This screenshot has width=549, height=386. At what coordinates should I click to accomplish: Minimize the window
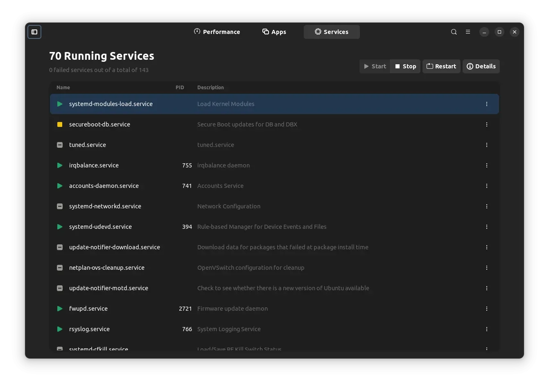click(x=484, y=32)
